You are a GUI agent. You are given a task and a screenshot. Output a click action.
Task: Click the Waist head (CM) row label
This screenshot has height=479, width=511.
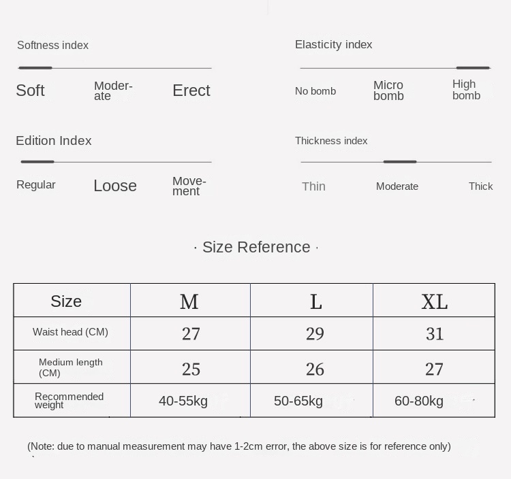point(70,332)
